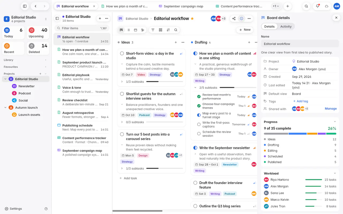343x214 pixels.
Task: Collapse the 2/5 subtasks list
Action: [195, 87]
